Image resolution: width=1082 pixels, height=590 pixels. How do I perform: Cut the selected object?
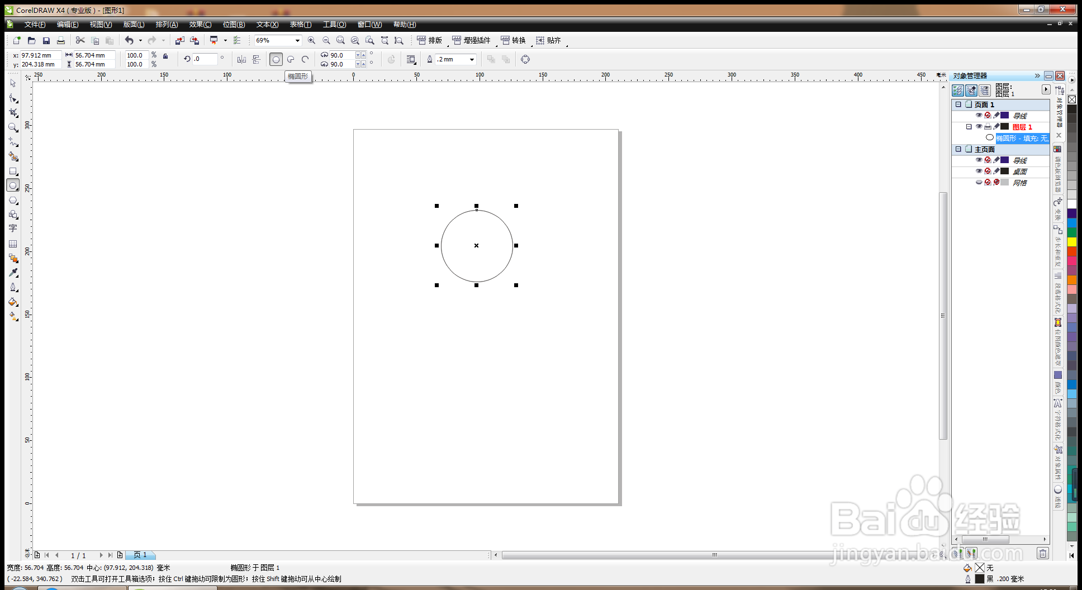pyautogui.click(x=80, y=40)
